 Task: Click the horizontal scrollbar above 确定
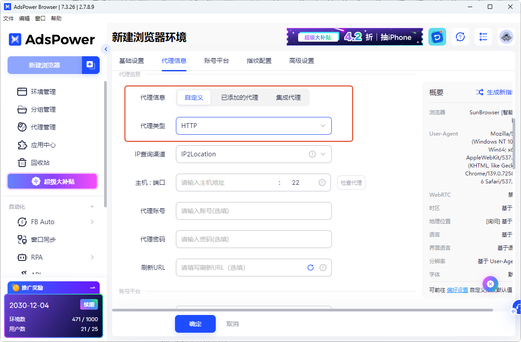point(302,310)
